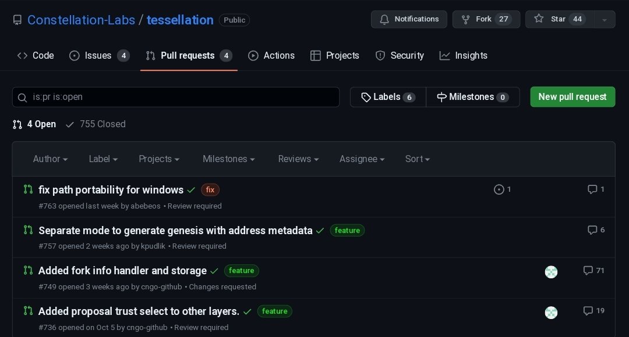Open the Labels list button
629x337 pixels.
click(388, 97)
